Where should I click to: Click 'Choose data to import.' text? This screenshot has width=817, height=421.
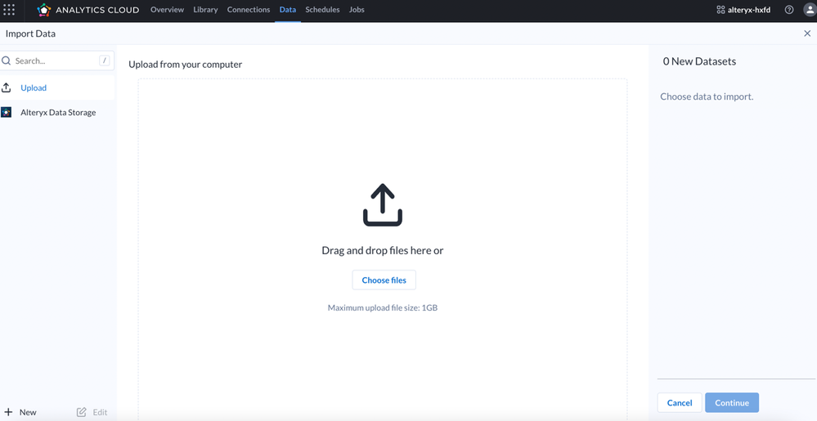tap(707, 96)
